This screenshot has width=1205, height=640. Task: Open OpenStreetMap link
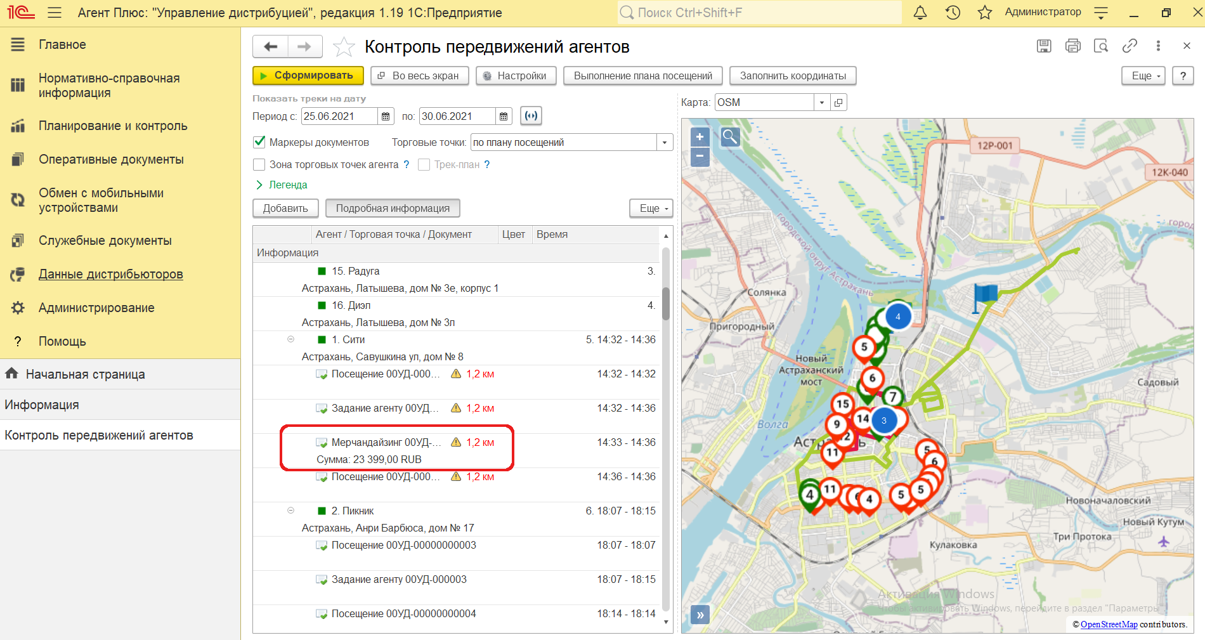click(x=1109, y=625)
